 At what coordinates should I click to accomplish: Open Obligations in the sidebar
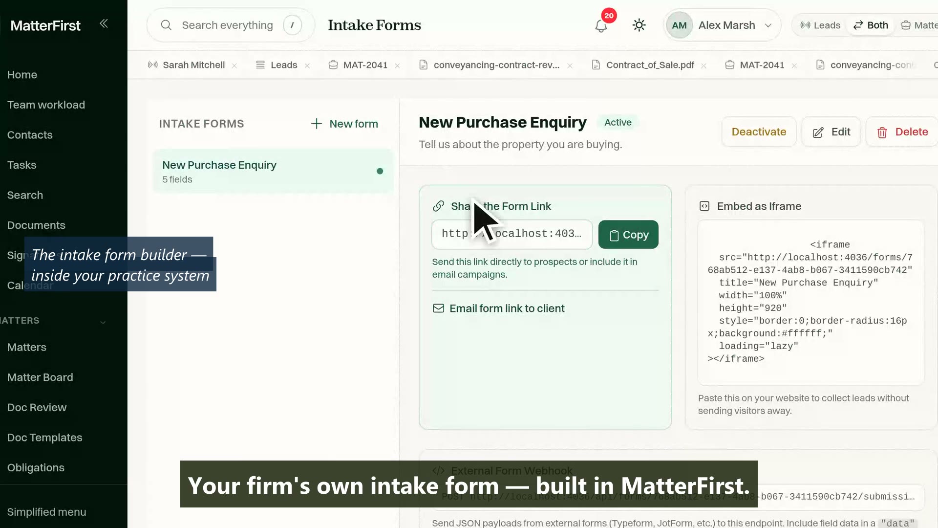(x=36, y=468)
